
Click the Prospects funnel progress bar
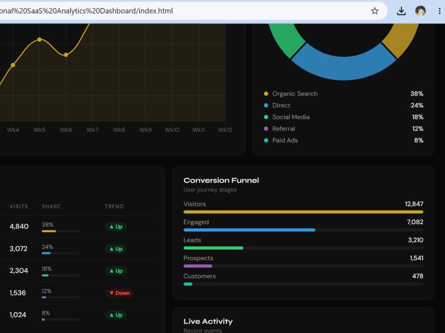tap(303, 266)
